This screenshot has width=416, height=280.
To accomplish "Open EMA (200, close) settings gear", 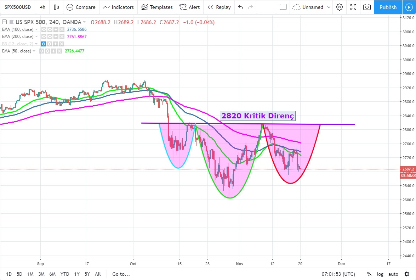I will [50, 37].
